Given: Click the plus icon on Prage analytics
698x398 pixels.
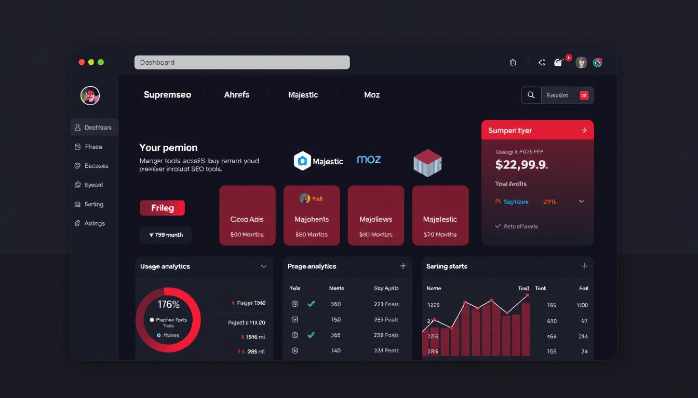Looking at the screenshot, I should [402, 266].
